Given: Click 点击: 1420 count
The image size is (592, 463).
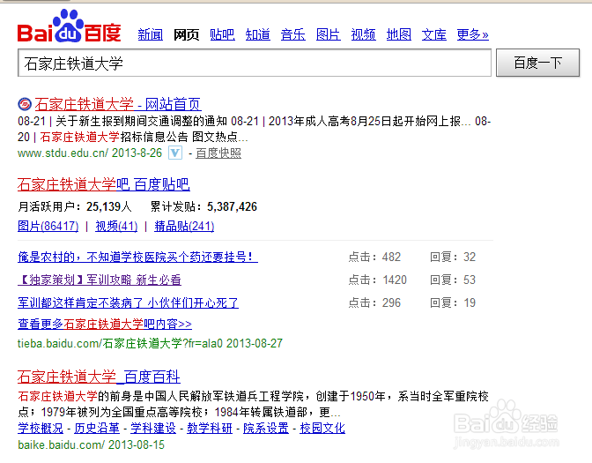Looking at the screenshot, I should (x=377, y=280).
